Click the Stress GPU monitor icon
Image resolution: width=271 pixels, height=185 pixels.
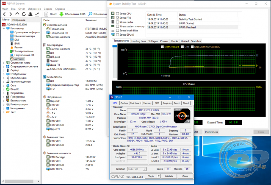tap(113, 34)
